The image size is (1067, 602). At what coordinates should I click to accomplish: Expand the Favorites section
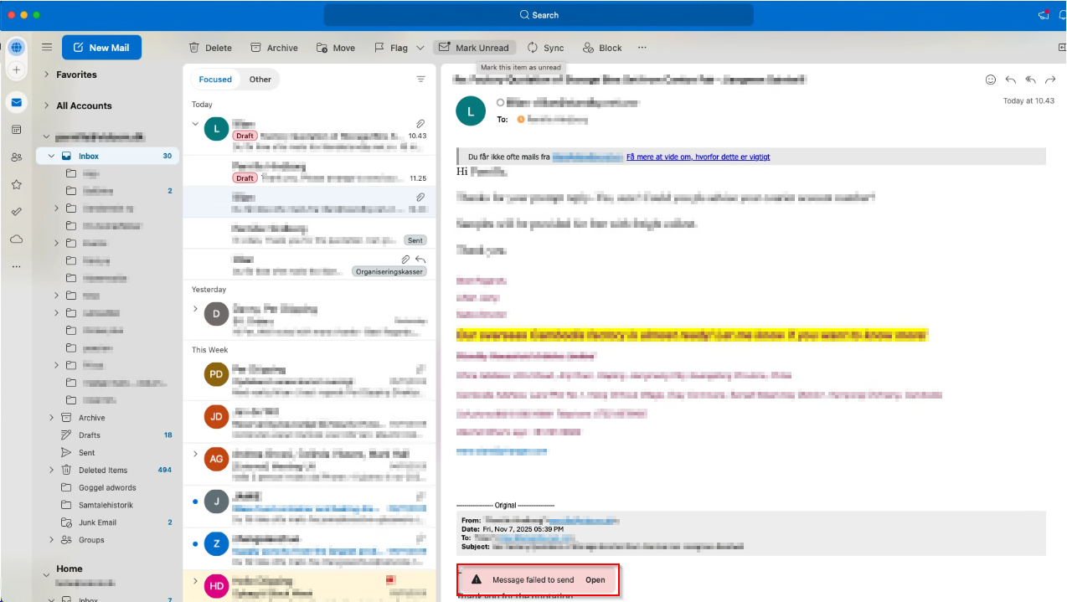pos(46,75)
